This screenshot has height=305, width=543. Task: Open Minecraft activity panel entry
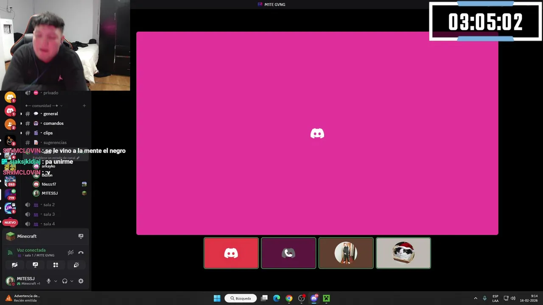[x=27, y=236]
